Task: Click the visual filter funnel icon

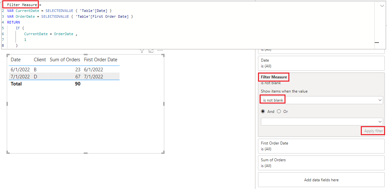Action: [x=142, y=51]
